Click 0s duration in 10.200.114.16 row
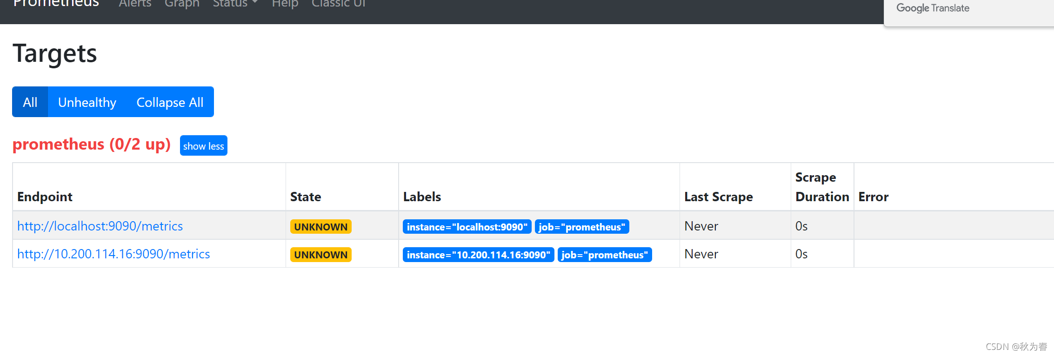Viewport: 1054px width, 355px height. 801,254
